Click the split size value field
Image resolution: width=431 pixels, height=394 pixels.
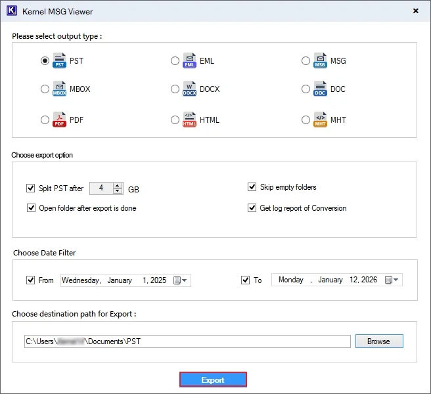point(101,188)
